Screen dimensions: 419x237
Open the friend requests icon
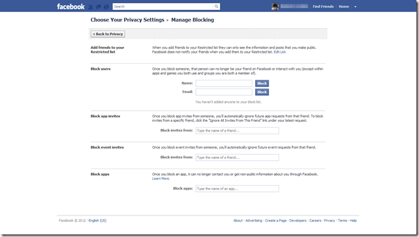(x=91, y=7)
